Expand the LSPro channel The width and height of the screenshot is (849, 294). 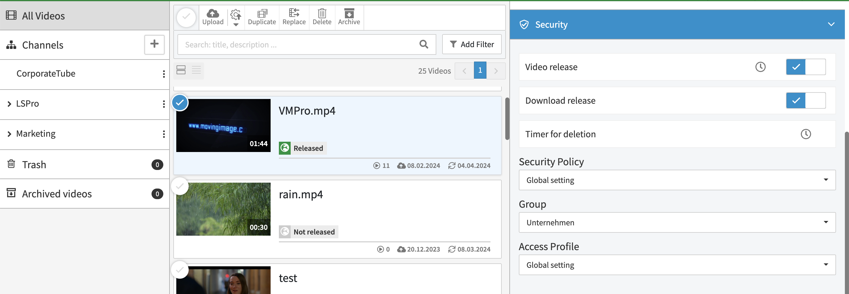[9, 104]
